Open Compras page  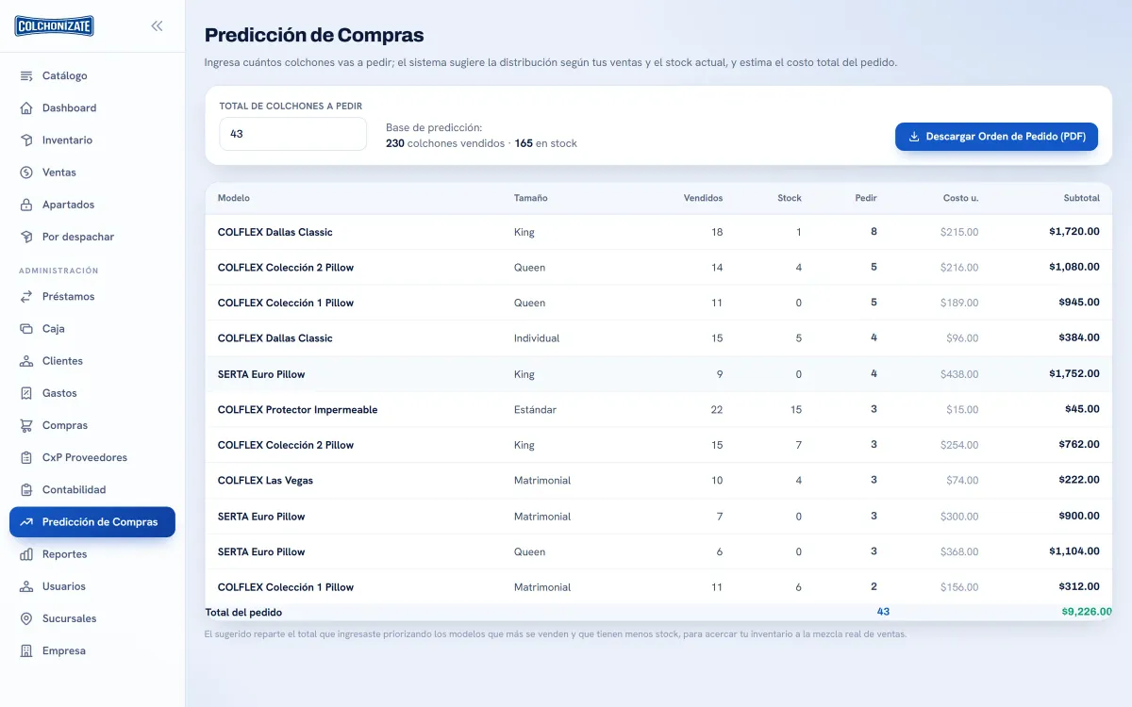pyautogui.click(x=92, y=425)
